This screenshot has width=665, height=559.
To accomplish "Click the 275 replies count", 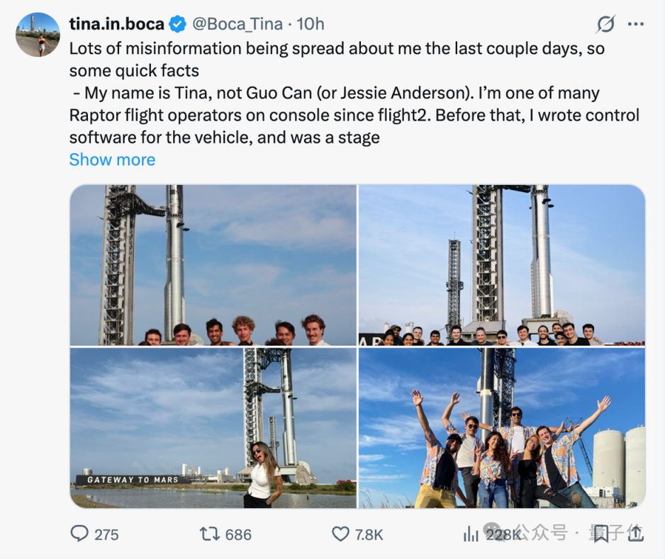I will [106, 534].
